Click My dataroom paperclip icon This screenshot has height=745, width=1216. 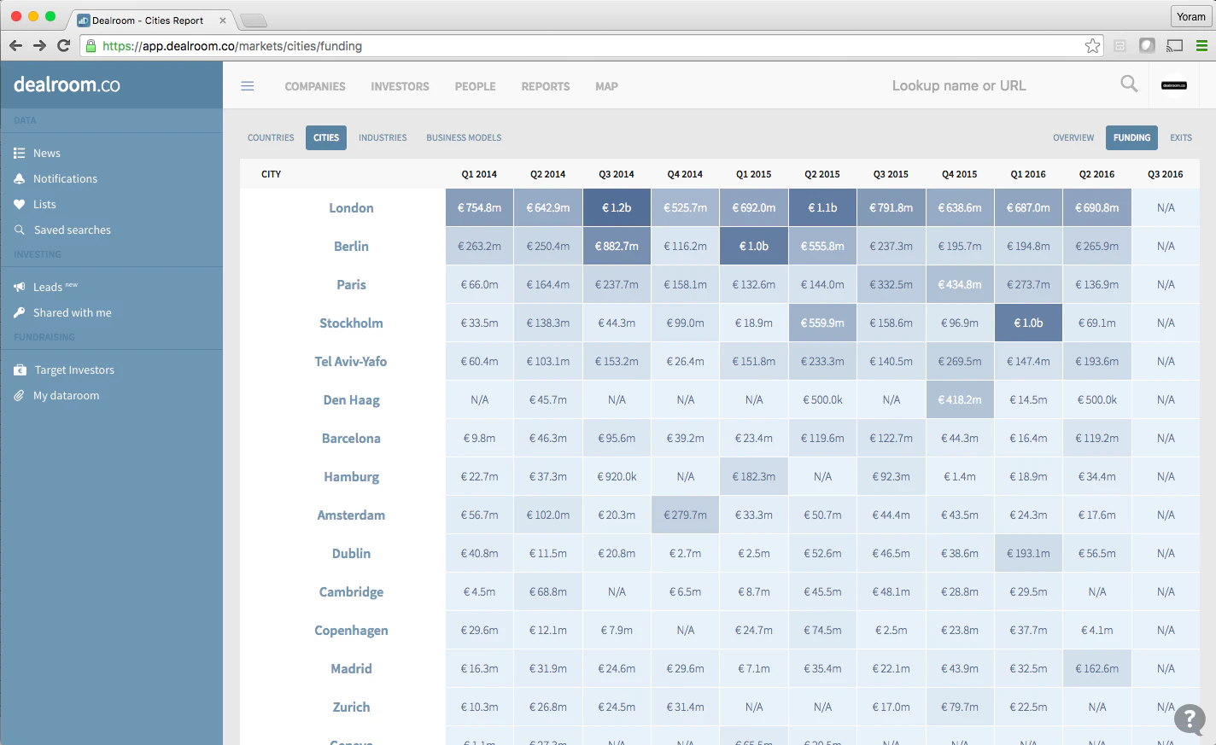[x=19, y=396]
